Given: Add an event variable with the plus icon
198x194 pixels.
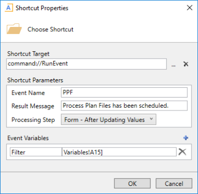Looking at the screenshot, I should pos(186,138).
